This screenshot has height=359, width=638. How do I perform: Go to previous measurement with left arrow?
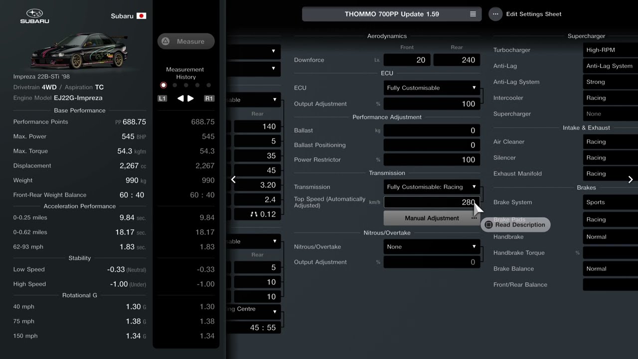click(x=180, y=99)
